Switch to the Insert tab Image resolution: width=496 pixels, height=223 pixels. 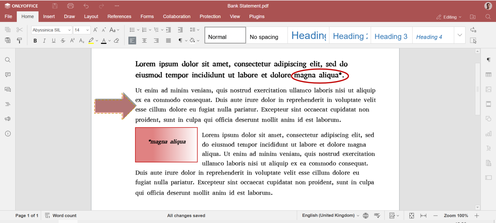pos(49,16)
